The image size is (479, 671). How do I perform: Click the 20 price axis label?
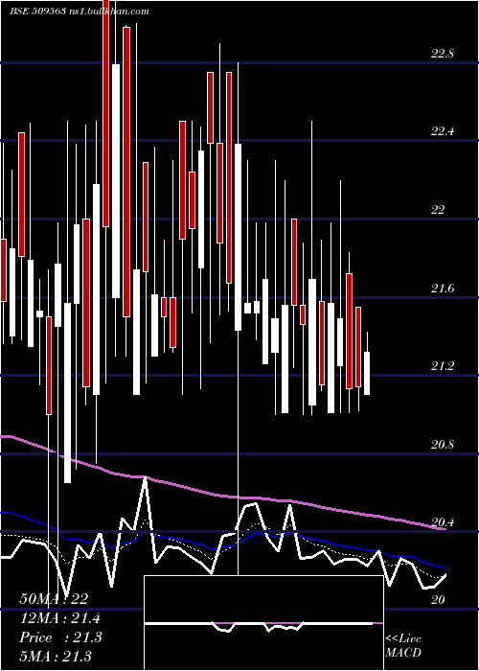[437, 600]
